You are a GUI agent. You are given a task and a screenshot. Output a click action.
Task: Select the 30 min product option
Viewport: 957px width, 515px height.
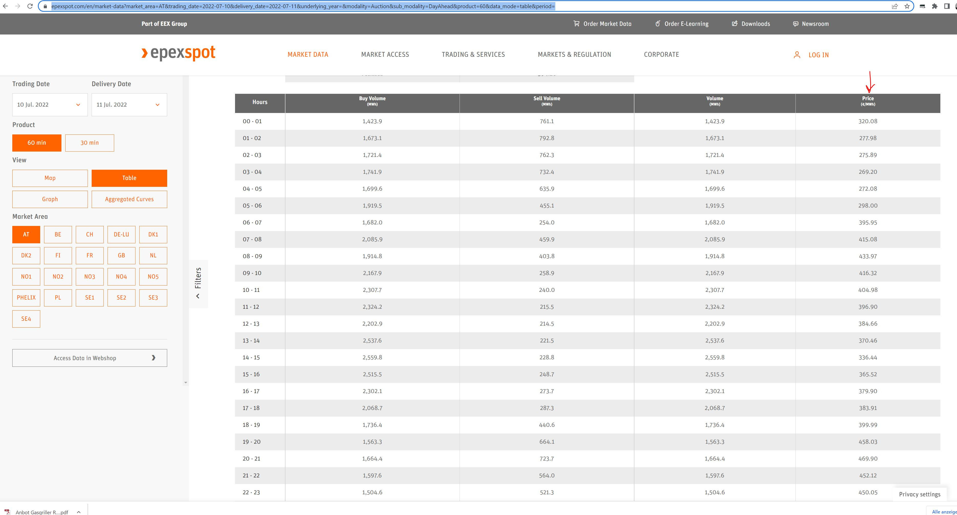click(90, 143)
